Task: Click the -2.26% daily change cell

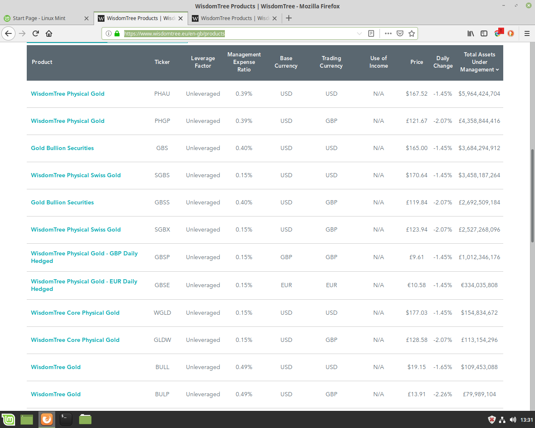Action: pos(443,394)
